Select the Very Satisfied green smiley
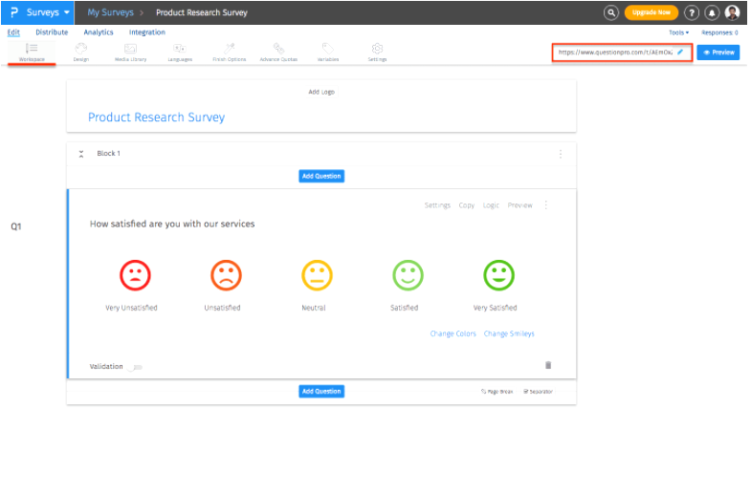The image size is (751, 493). pyautogui.click(x=498, y=275)
